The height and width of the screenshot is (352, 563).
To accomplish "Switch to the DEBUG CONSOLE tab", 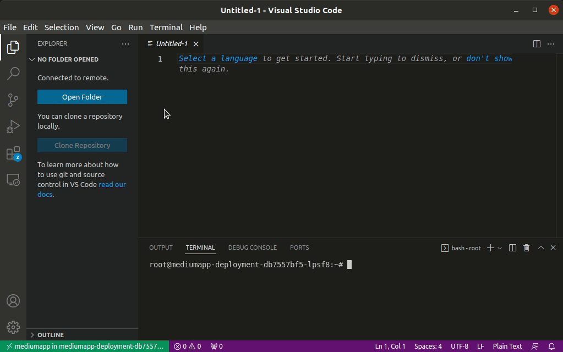I will (x=253, y=248).
